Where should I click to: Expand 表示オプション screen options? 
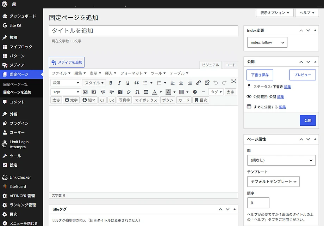point(275,13)
